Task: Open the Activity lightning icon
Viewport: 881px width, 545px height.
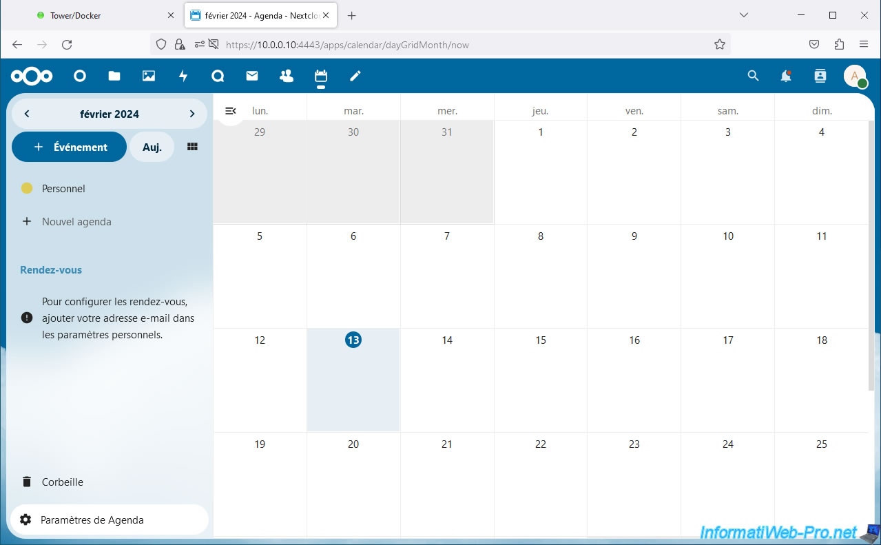Action: (x=183, y=76)
